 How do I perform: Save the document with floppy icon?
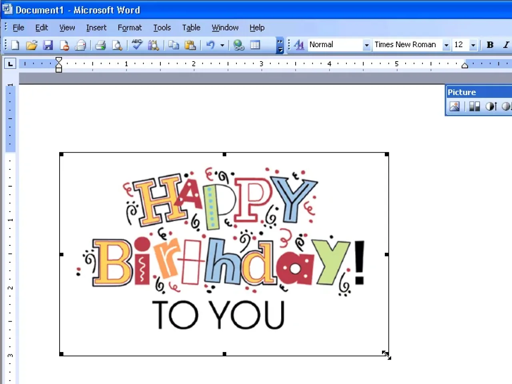pos(48,45)
